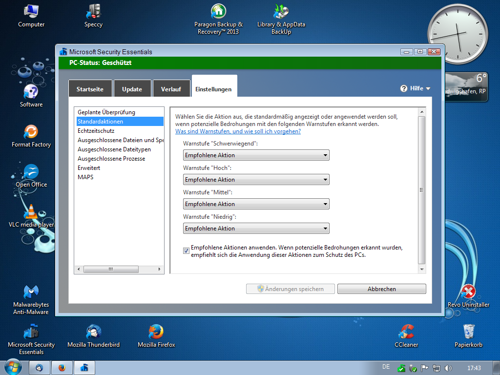The width and height of the screenshot is (500, 375).
Task: Open Malwarebytes Anti-Malware desktop icon
Action: (31, 300)
